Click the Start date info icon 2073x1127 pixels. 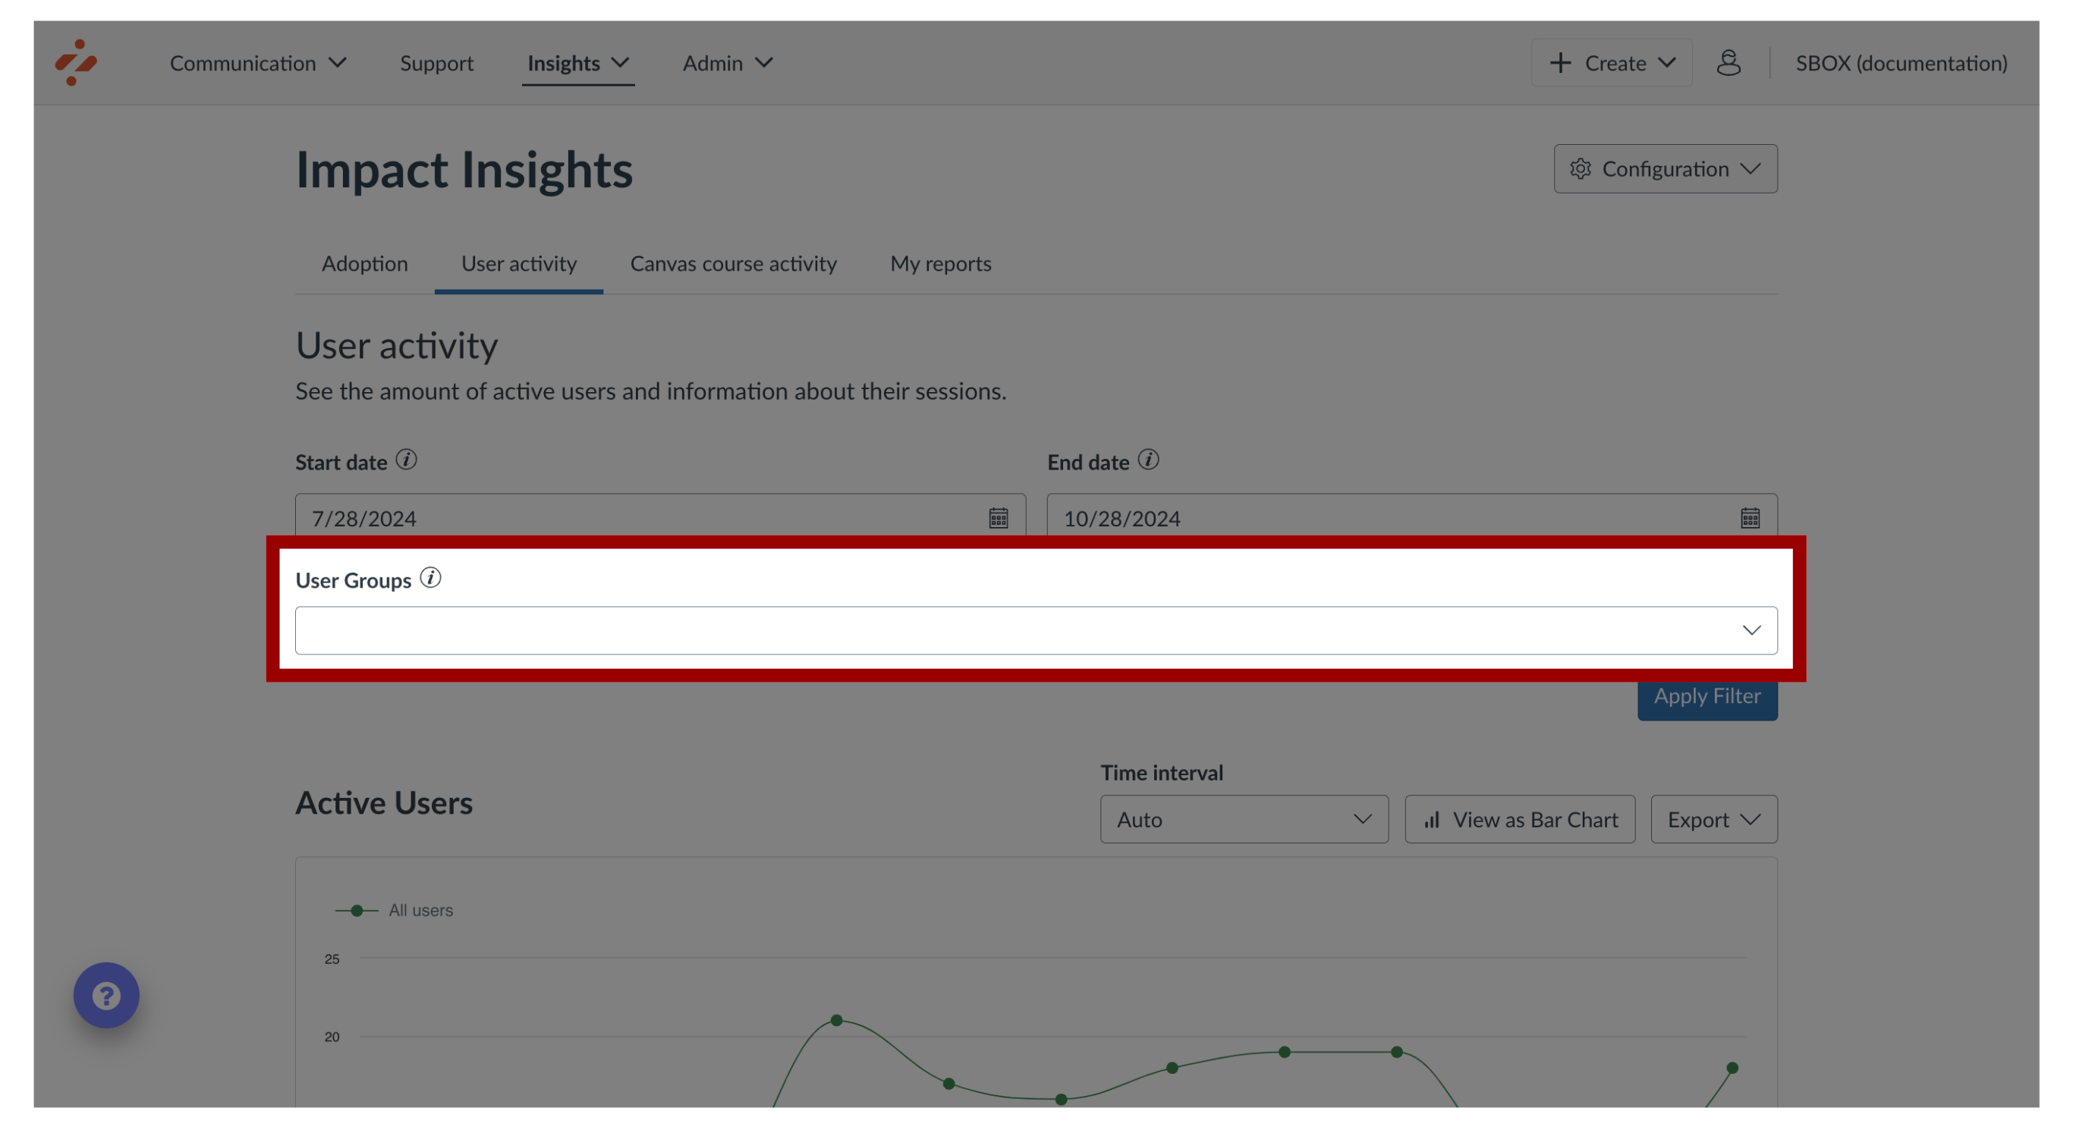pyautogui.click(x=408, y=461)
